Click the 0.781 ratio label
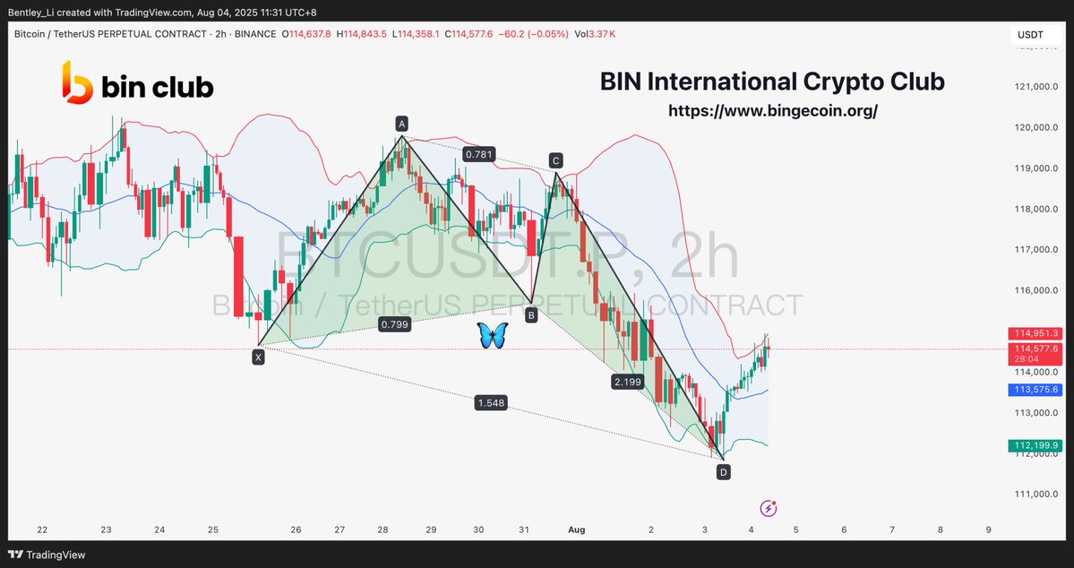 pyautogui.click(x=479, y=154)
